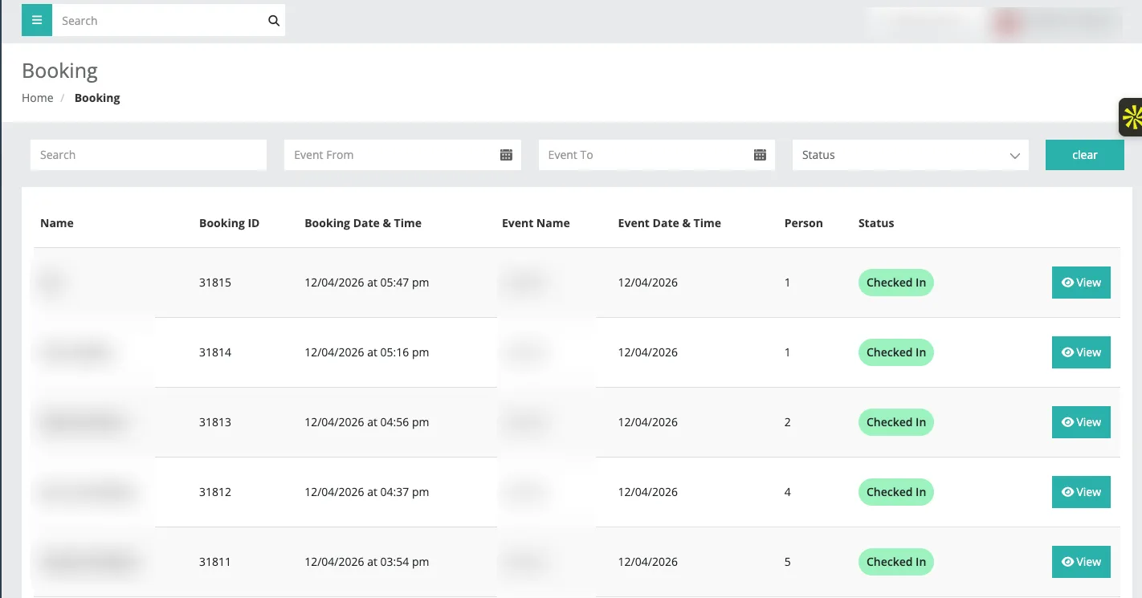Go to Home breadcrumb link
This screenshot has width=1142, height=598.
[38, 98]
